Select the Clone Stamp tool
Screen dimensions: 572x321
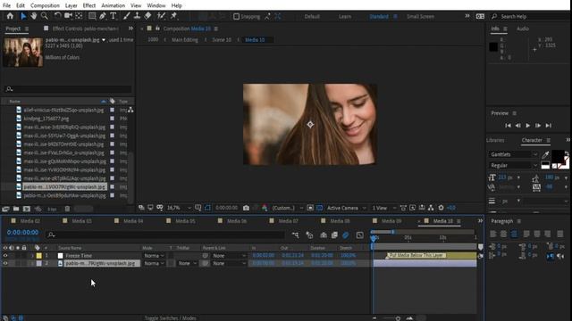[x=137, y=16]
